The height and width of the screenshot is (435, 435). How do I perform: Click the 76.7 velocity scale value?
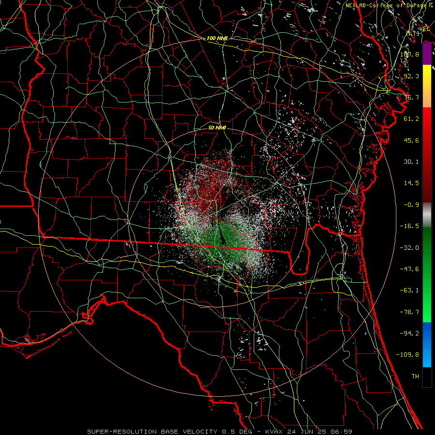coord(411,97)
